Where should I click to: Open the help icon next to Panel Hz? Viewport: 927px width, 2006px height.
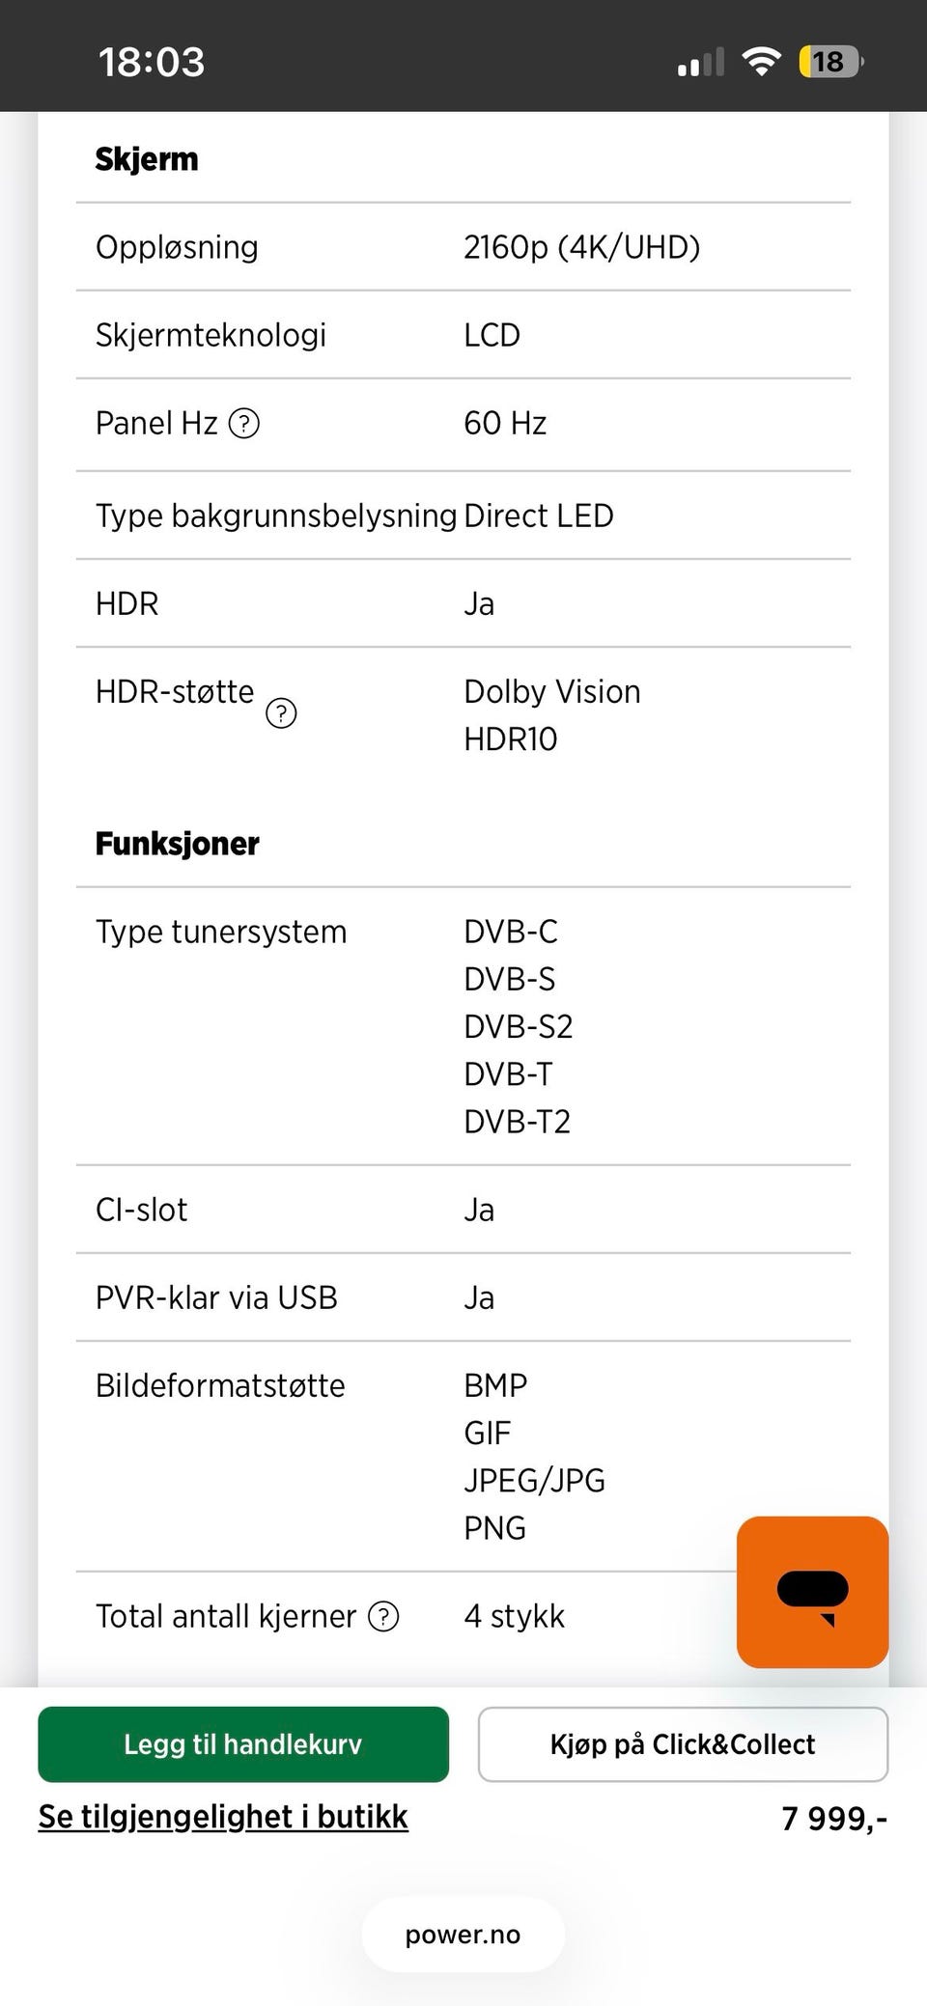click(x=244, y=424)
